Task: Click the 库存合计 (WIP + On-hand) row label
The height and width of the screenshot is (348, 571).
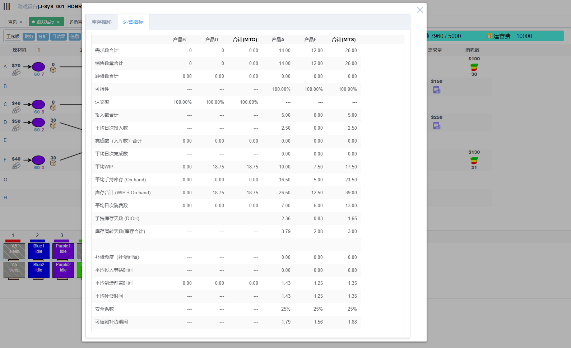Action: [123, 192]
